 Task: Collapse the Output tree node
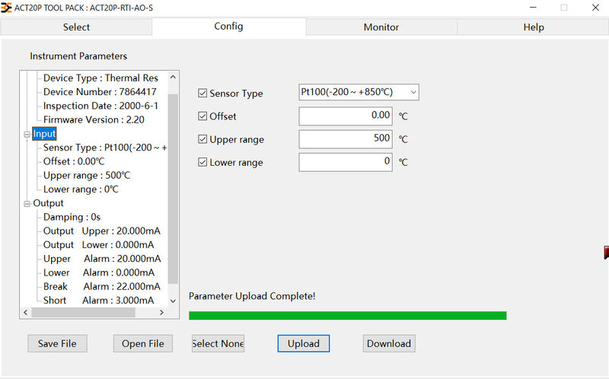click(27, 204)
